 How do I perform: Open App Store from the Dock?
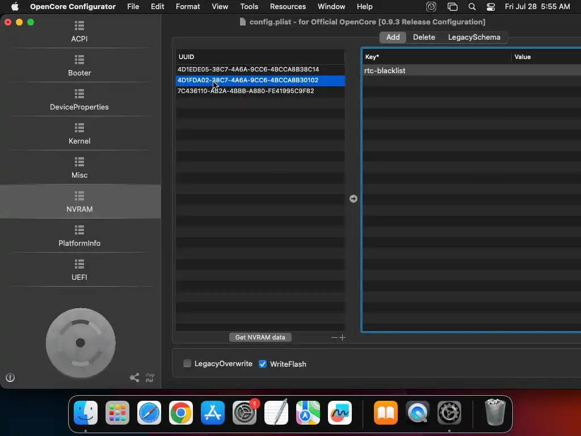click(213, 413)
